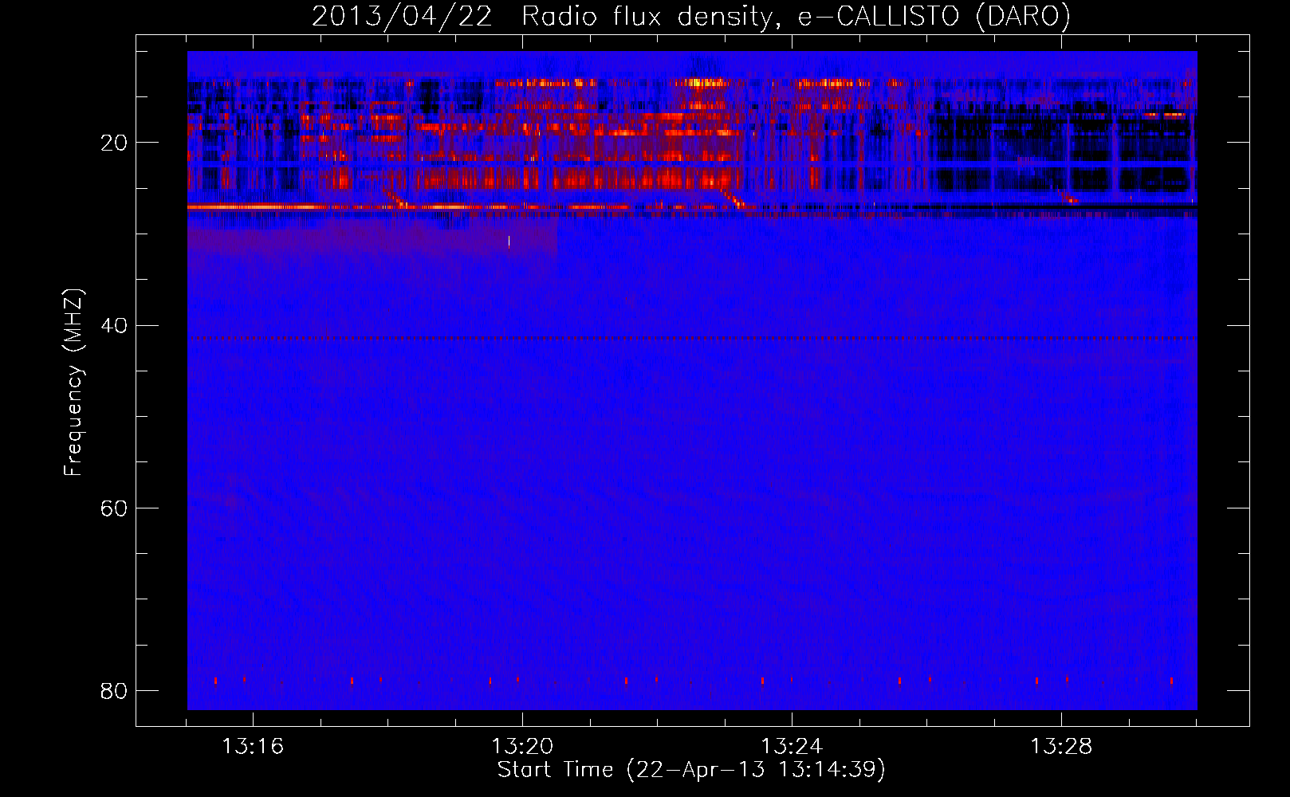Screen dimensions: 1290x797
Task: Click the 13:20 time tick label
Action: 522,747
